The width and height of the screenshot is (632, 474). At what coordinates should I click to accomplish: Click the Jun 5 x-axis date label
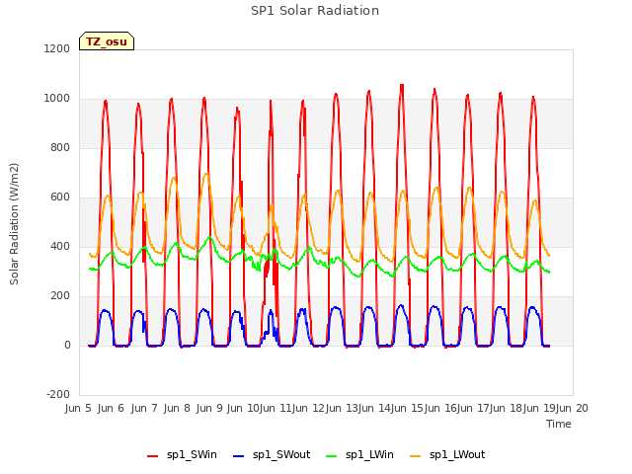[78, 408]
